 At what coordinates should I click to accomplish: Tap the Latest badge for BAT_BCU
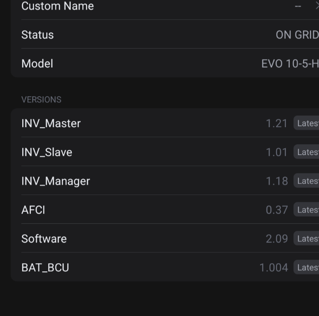306,267
